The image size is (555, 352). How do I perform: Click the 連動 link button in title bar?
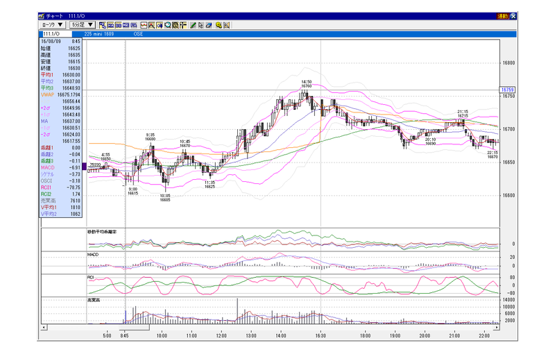[x=502, y=16]
